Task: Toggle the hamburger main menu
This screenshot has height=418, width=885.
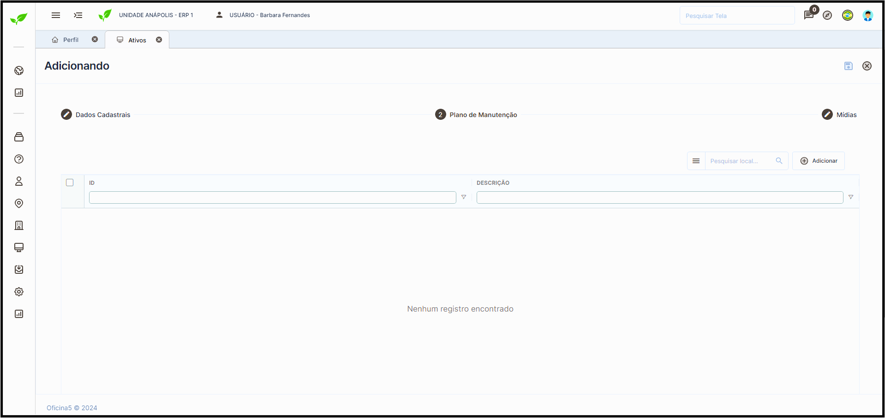Action: pos(56,15)
